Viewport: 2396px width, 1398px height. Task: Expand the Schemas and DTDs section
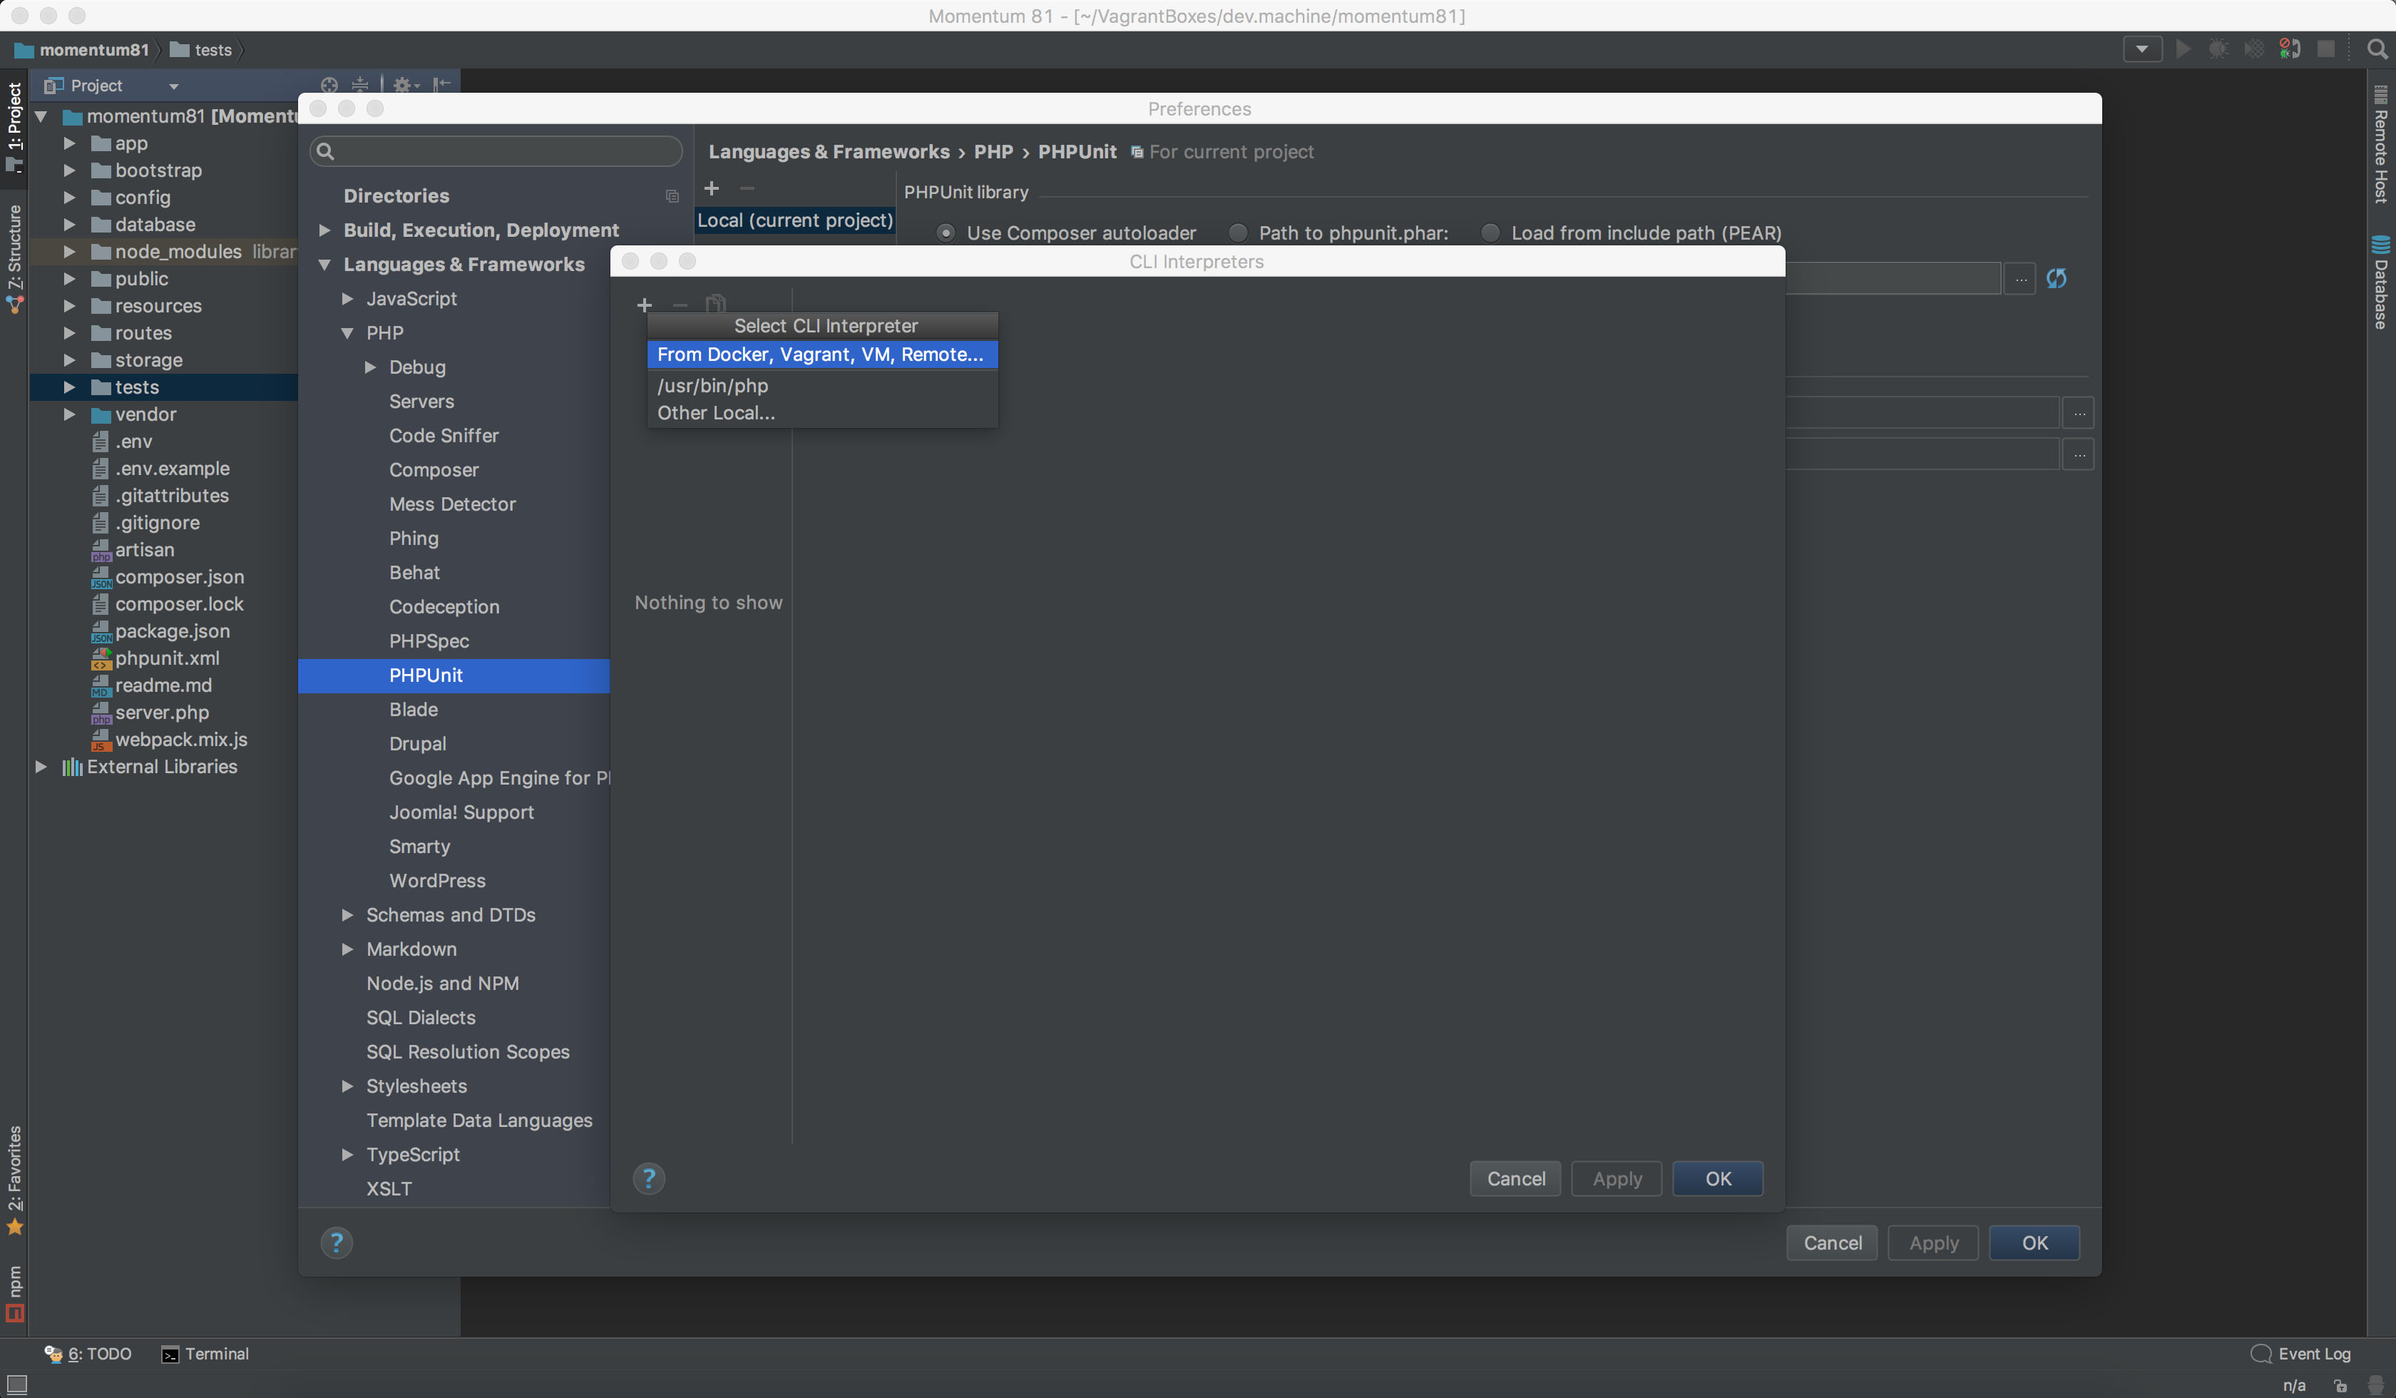pos(348,914)
